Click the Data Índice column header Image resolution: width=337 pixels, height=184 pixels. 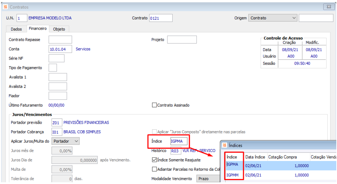click(256, 157)
